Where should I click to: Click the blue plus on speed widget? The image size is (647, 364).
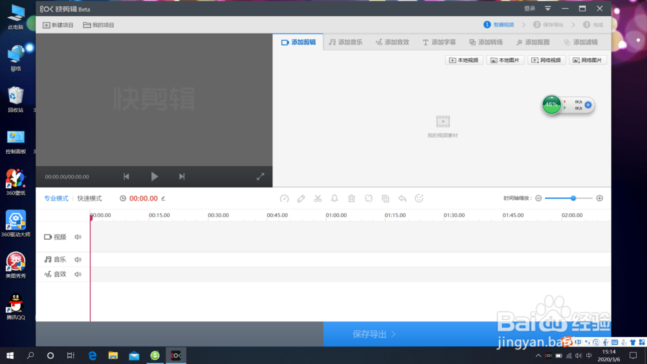tap(588, 105)
